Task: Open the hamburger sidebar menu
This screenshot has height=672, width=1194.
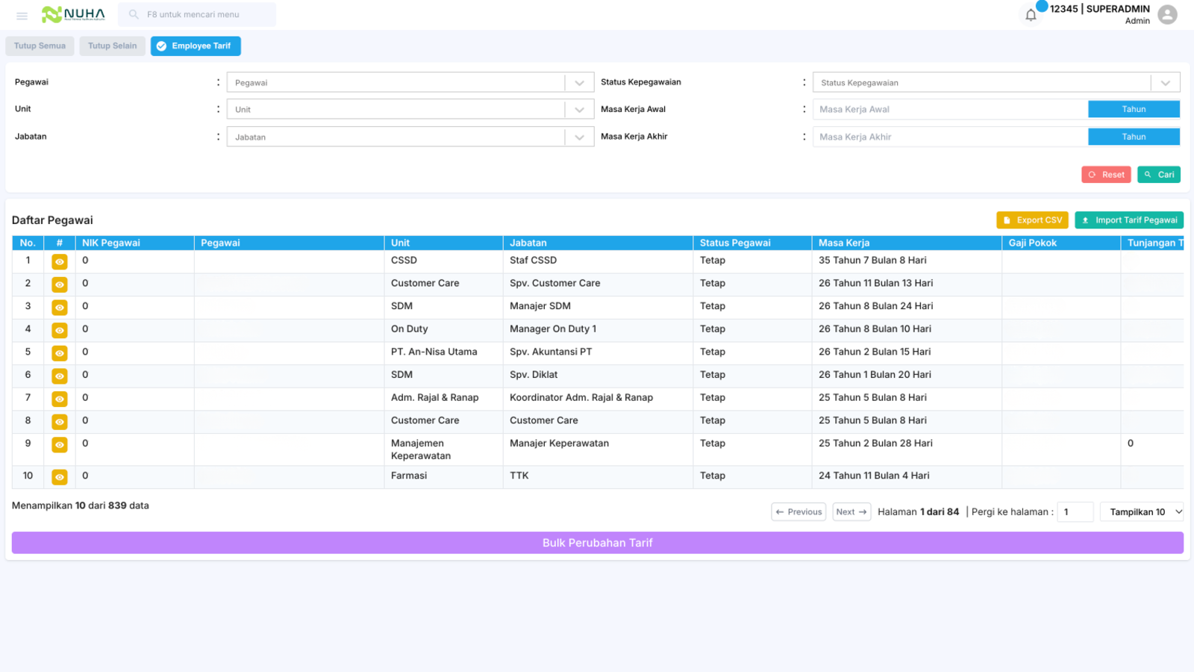Action: coord(22,15)
